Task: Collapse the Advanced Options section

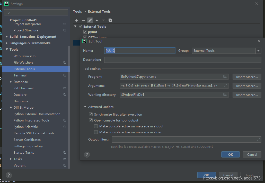Action: click(x=85, y=107)
